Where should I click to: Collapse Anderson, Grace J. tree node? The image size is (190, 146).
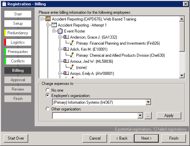coord(60,37)
